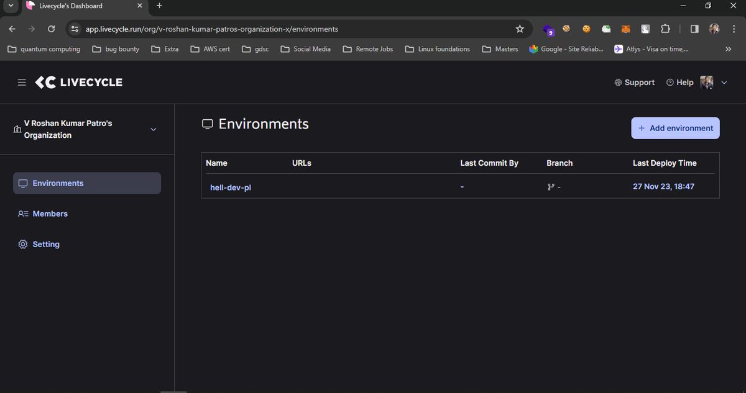The height and width of the screenshot is (393, 746).
Task: Open the Linux foundations bookmark folder
Action: (x=438, y=49)
